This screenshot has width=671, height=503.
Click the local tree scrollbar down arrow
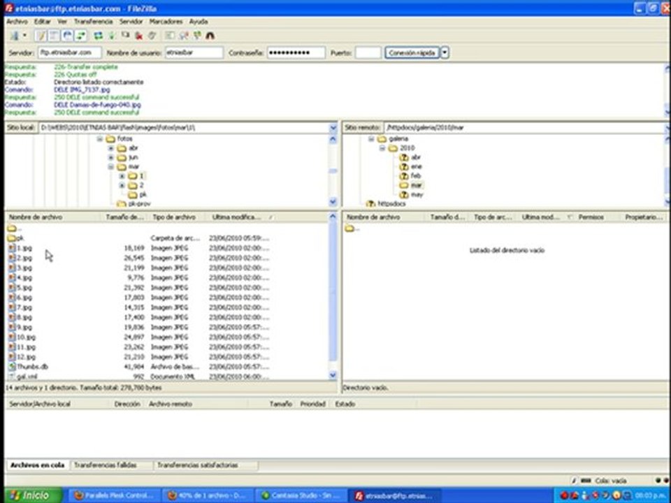point(333,201)
